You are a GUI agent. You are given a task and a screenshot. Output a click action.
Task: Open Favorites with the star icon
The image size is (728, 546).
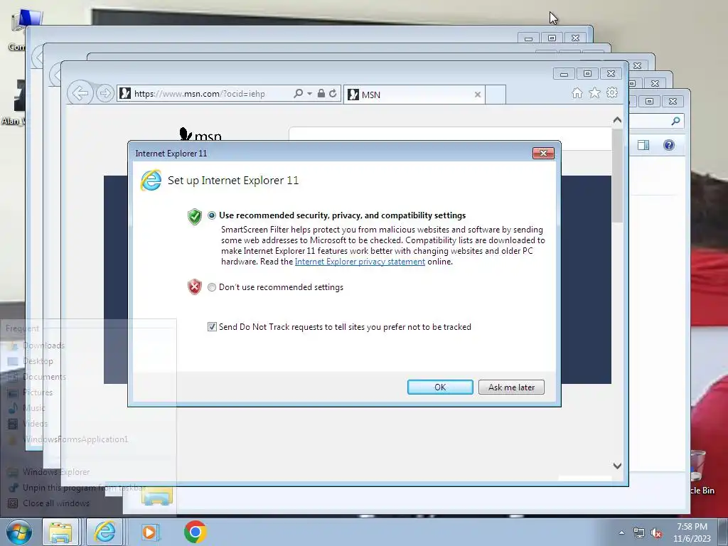(x=594, y=93)
